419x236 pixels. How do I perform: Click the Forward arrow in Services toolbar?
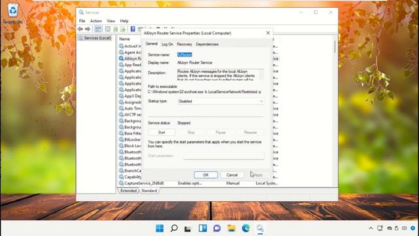(87, 29)
